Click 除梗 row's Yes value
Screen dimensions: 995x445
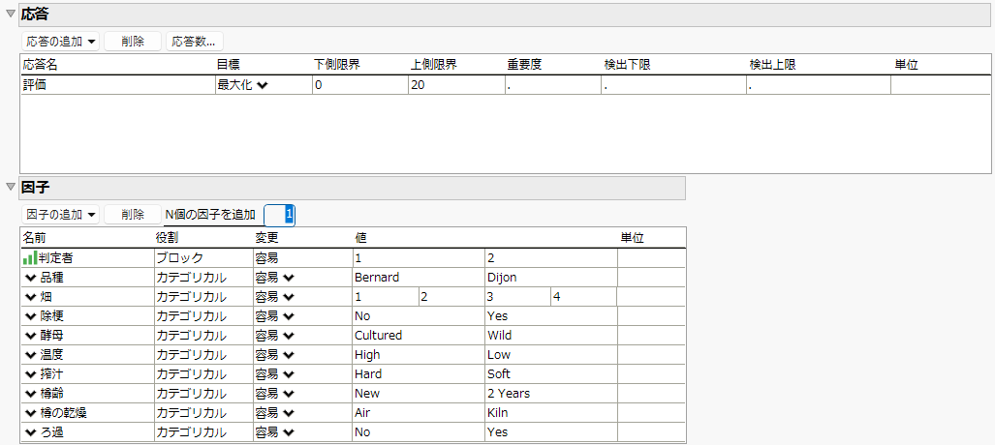click(551, 316)
